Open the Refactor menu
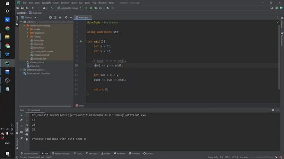 point(65,3)
